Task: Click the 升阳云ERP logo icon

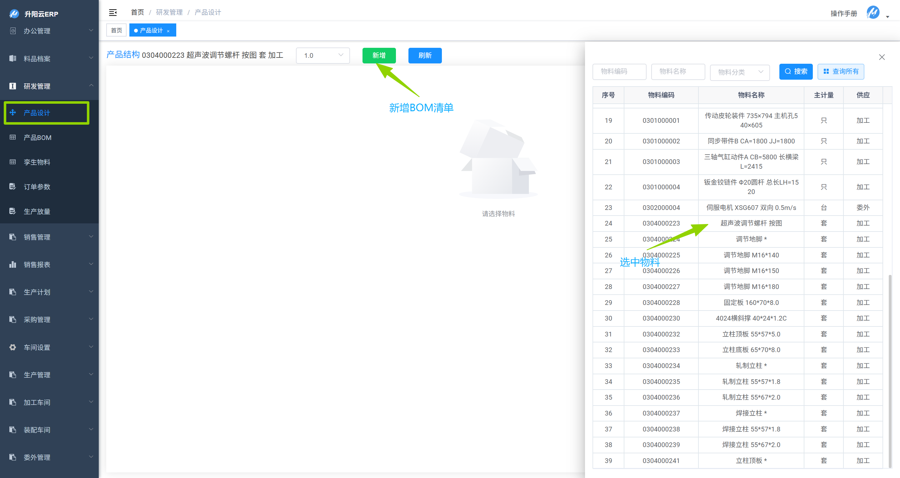Action: coord(14,14)
